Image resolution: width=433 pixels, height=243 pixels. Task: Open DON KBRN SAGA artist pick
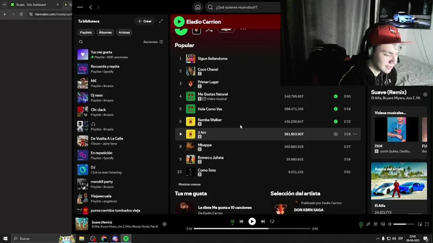(309, 210)
